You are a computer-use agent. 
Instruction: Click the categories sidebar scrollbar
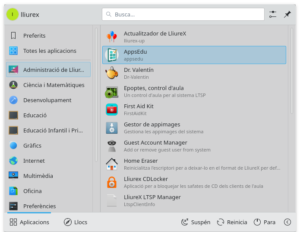click(x=96, y=95)
